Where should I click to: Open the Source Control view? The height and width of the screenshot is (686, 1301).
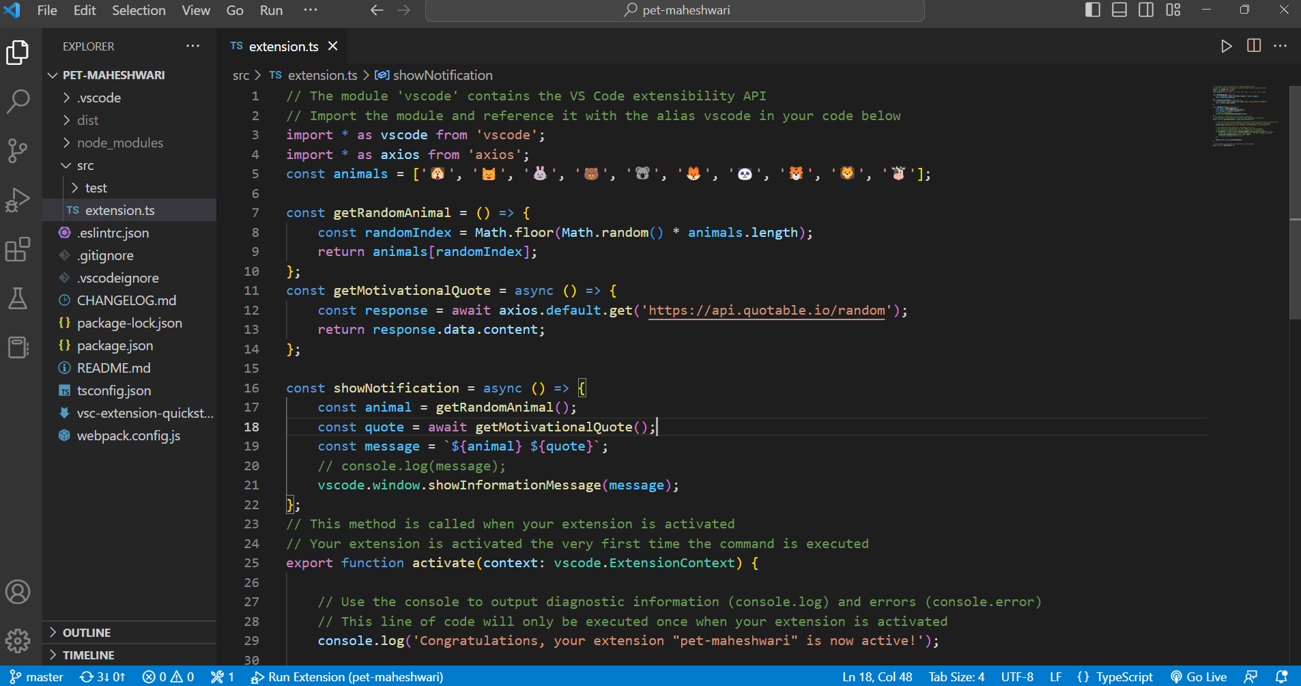tap(18, 150)
